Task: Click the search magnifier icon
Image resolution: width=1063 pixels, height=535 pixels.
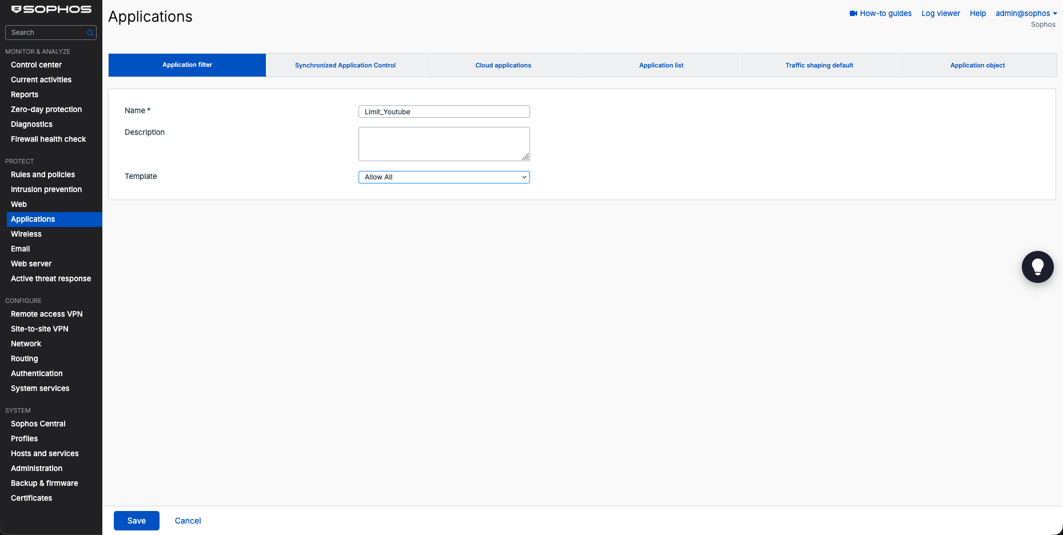Action: pos(90,33)
